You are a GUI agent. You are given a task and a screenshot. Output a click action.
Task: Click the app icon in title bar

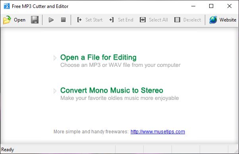click(7, 6)
